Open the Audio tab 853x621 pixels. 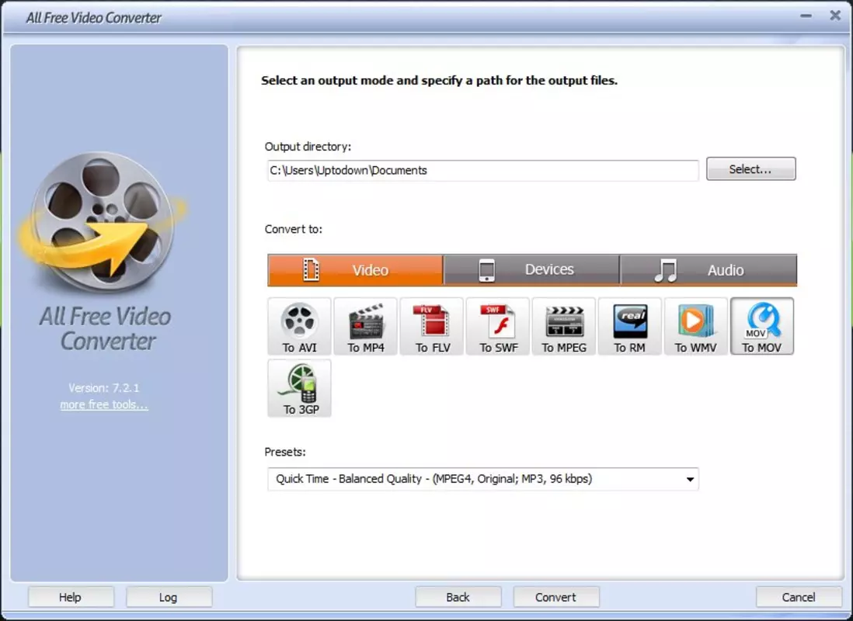[x=709, y=269]
